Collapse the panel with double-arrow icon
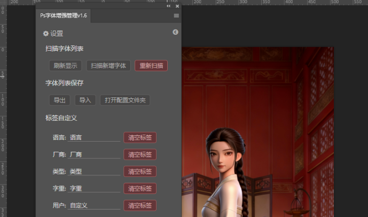The height and width of the screenshot is (217, 368). pos(169,6)
